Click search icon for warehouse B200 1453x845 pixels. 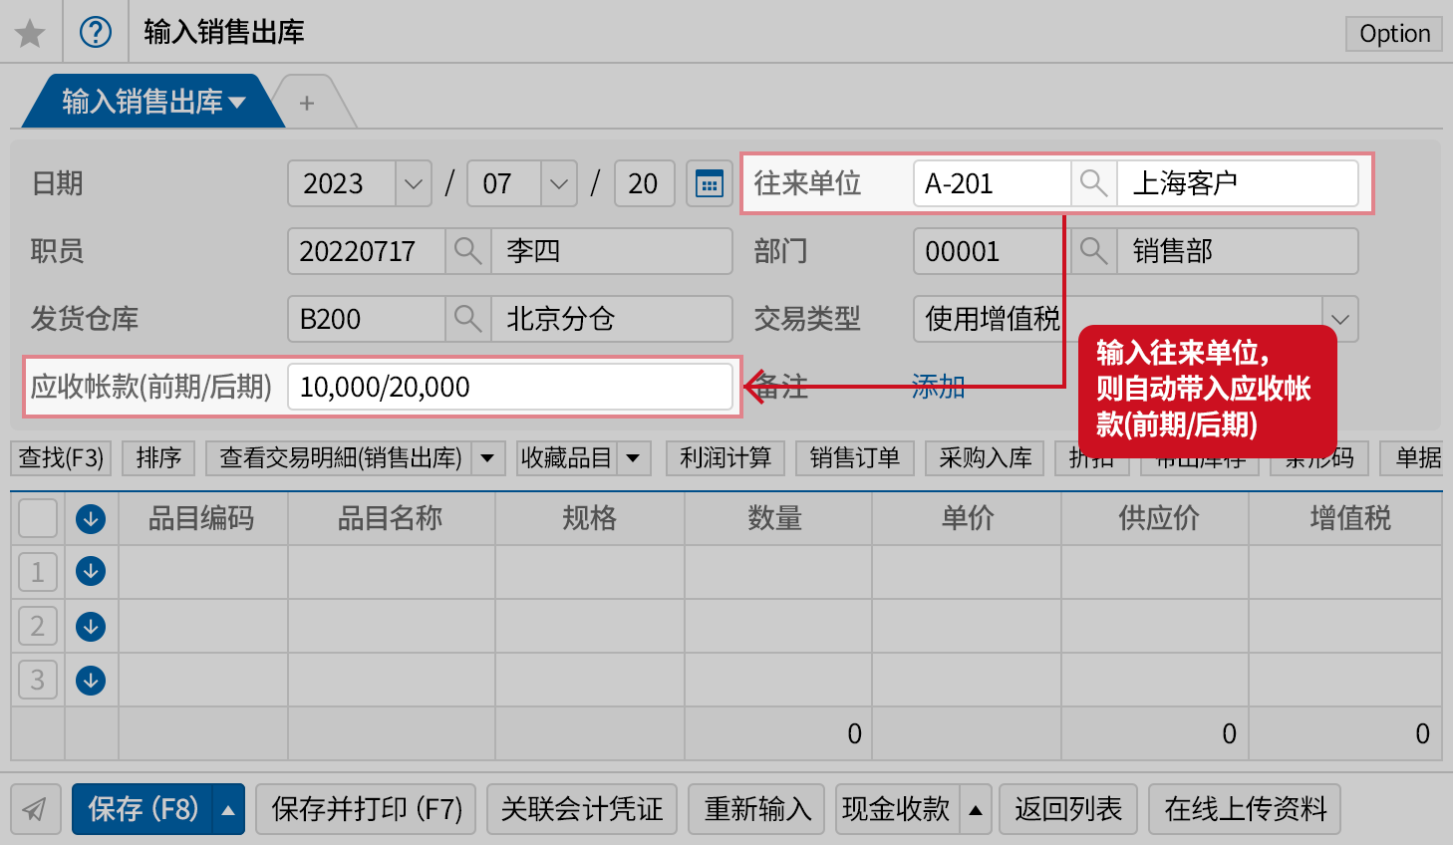[467, 319]
